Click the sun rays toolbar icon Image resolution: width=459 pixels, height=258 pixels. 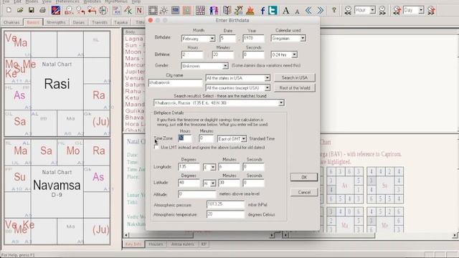(164, 11)
